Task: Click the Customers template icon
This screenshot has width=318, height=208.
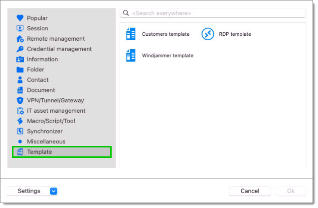Action: [131, 34]
